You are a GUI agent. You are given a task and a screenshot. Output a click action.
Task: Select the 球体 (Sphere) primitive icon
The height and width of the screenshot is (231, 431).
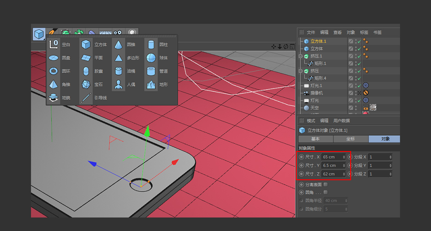coord(151,58)
